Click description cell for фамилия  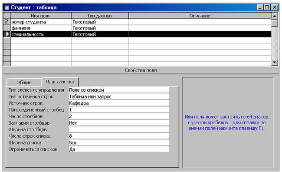tap(200, 28)
